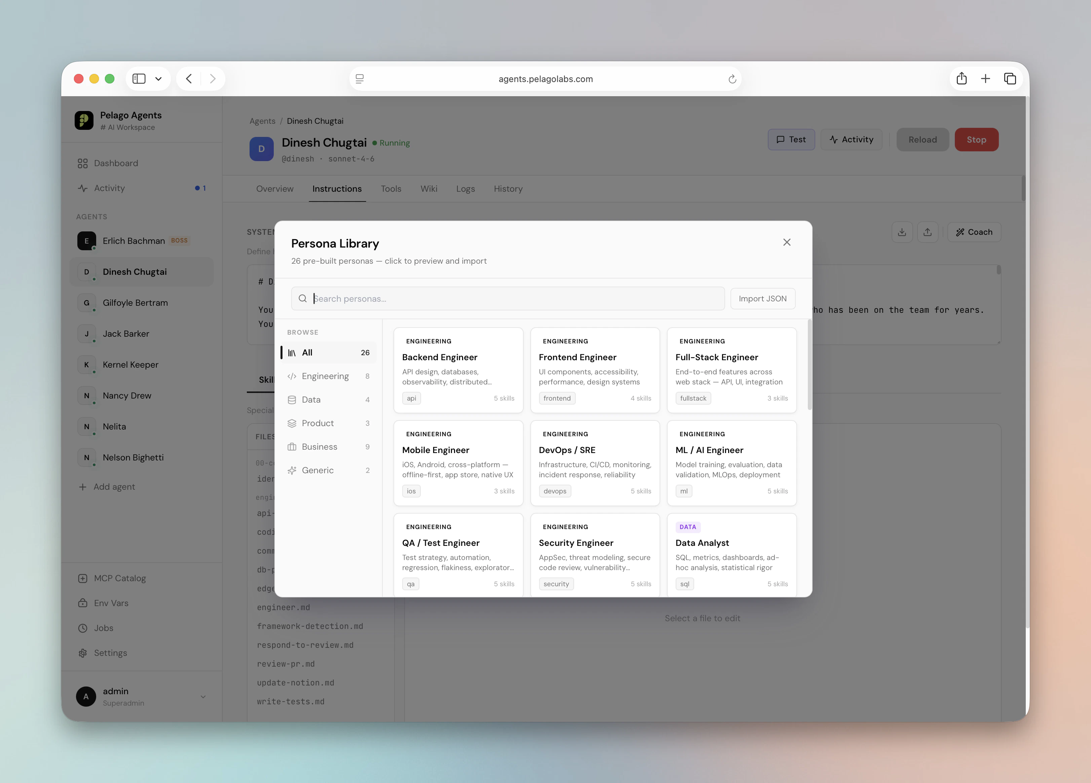Screen dimensions: 1091x783
Task: Select agent Jack Barker
Action: (142, 334)
